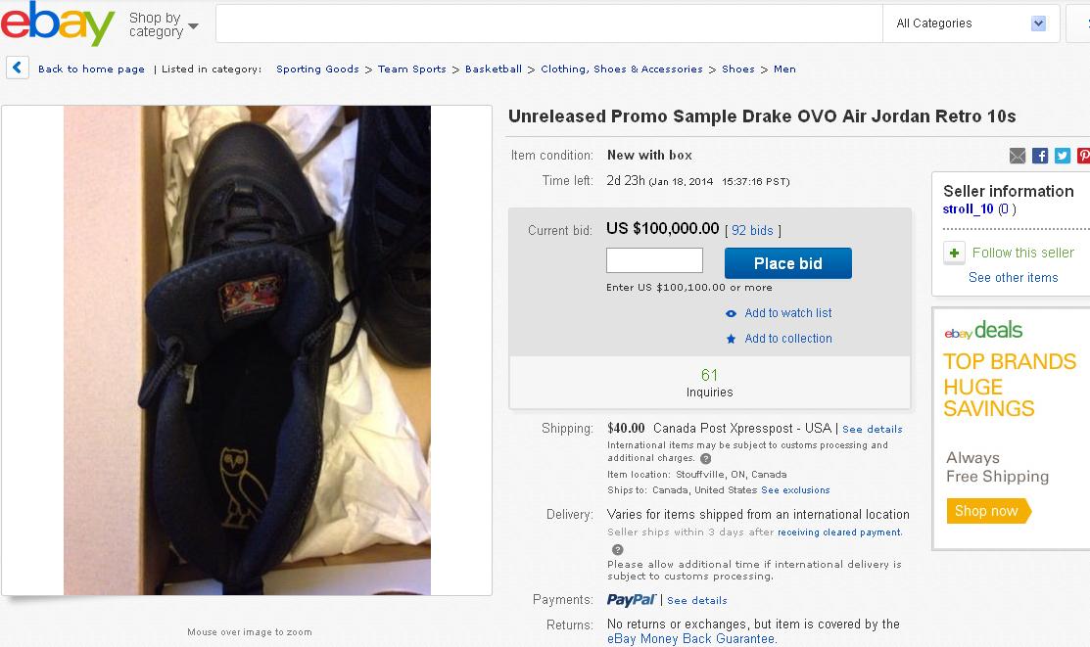The width and height of the screenshot is (1090, 647).
Task: Open help icon for customs charges
Action: tap(705, 458)
